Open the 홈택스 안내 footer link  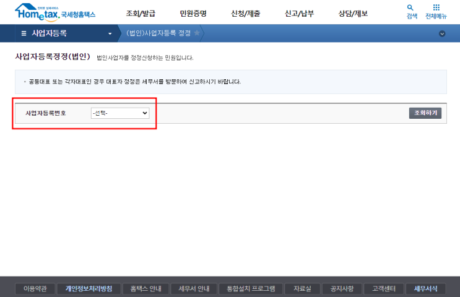coord(146,288)
